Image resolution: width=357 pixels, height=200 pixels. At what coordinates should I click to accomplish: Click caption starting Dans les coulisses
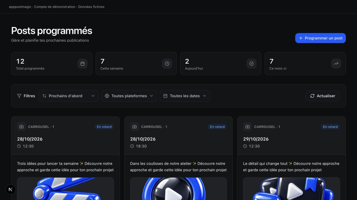178,167
